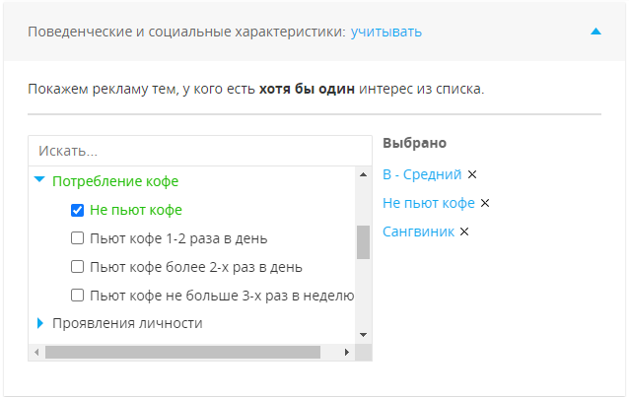Expand 'Проявления личности' group
Image resolution: width=629 pixels, height=397 pixels.
coord(39,323)
